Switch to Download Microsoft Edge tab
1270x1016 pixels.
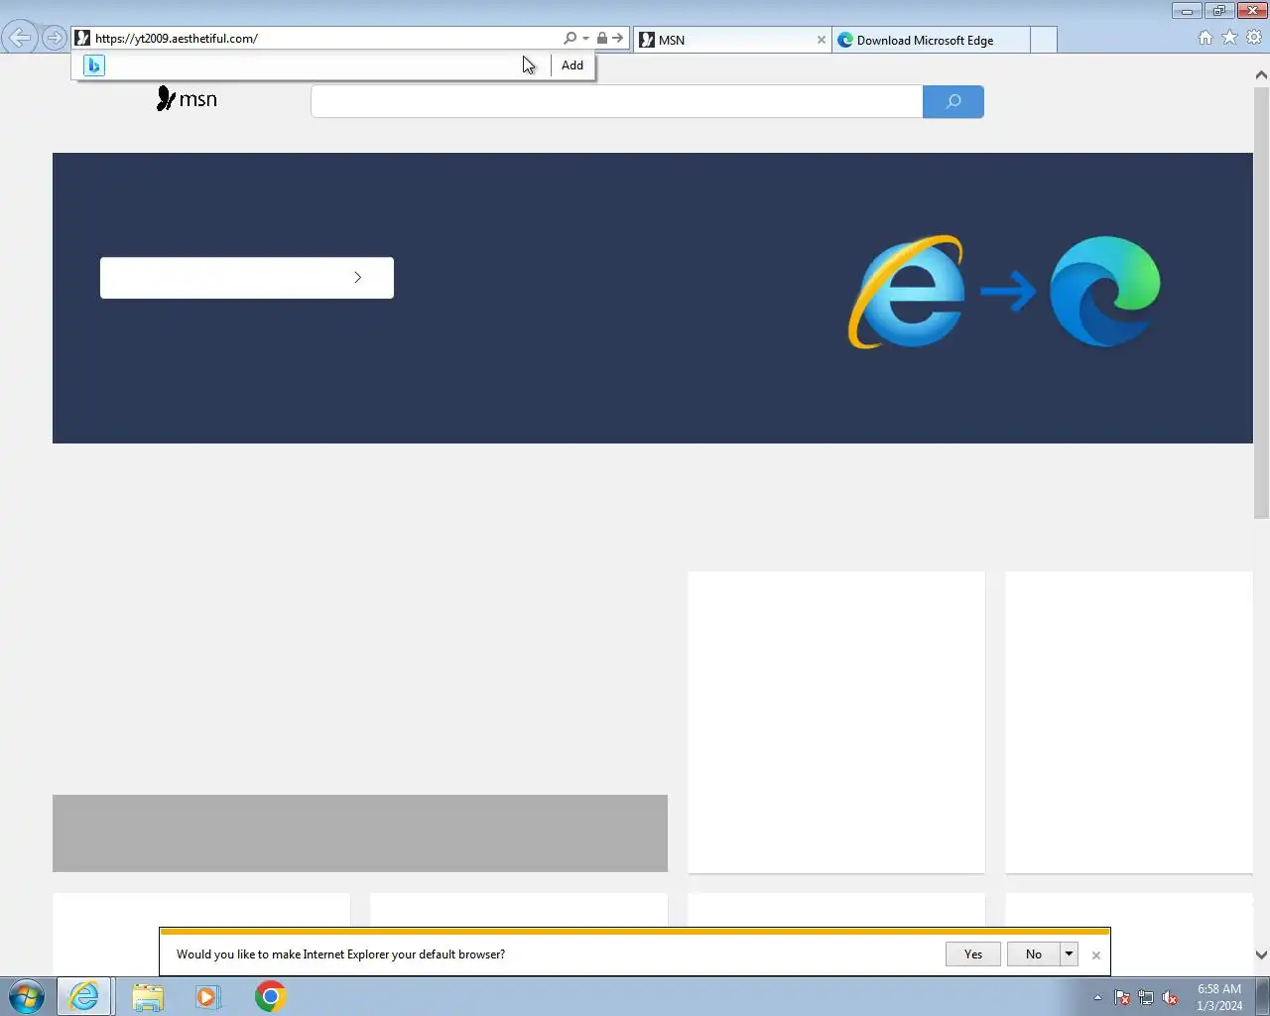tap(931, 40)
